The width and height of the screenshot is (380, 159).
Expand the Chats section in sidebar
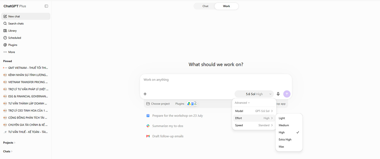click(8, 151)
